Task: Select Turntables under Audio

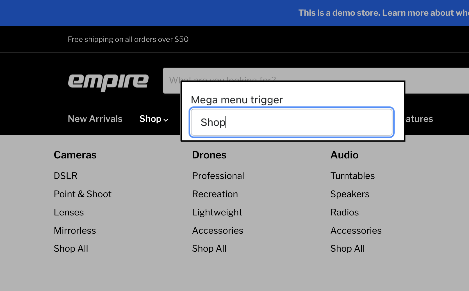Action: point(352,176)
